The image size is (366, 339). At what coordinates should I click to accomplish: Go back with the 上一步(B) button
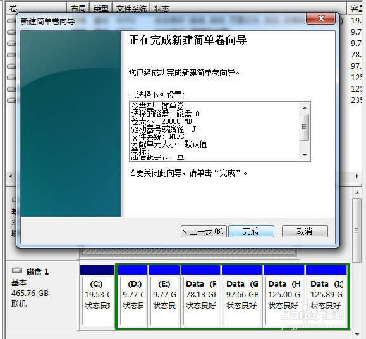[204, 231]
